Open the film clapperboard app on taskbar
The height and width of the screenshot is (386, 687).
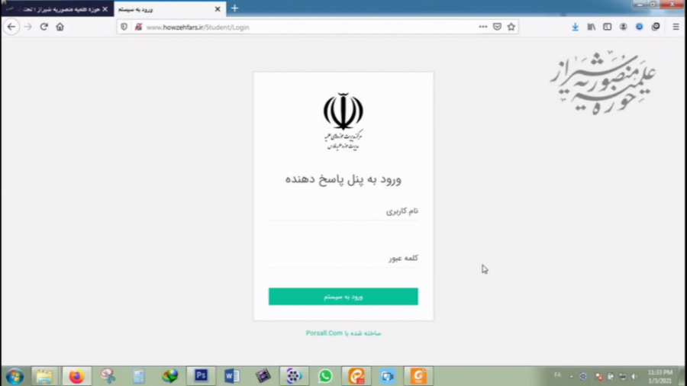click(x=263, y=376)
